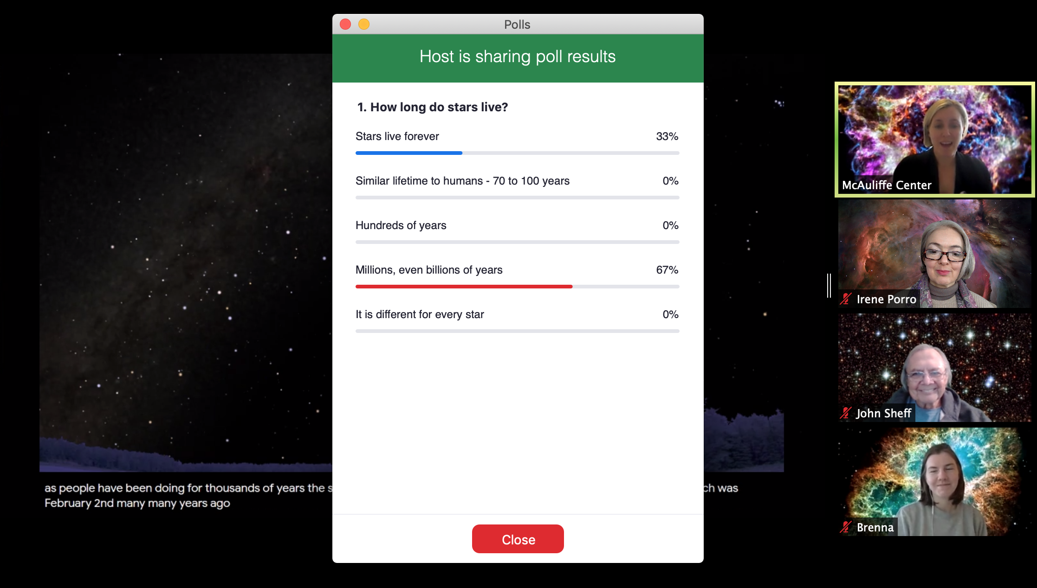Close the poll results dialog
This screenshot has height=588, width=1037.
pyautogui.click(x=518, y=539)
